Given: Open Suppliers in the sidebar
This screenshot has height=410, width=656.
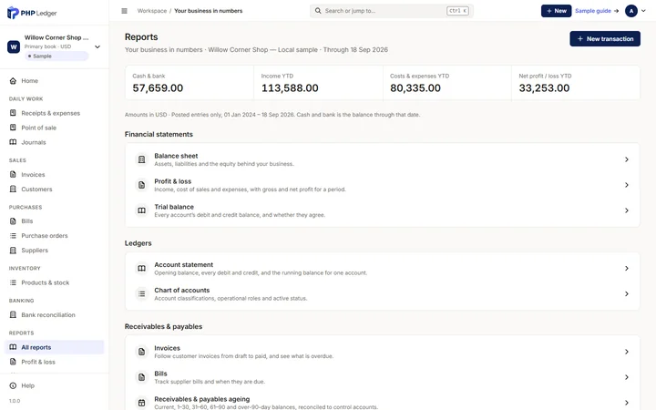Looking at the screenshot, I should point(54,251).
